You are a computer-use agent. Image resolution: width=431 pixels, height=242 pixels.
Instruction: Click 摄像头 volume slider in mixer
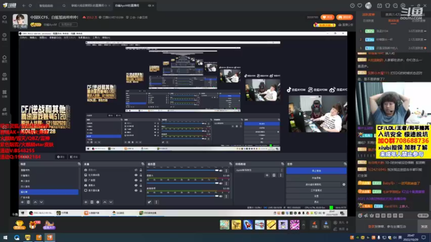pyautogui.click(x=183, y=183)
